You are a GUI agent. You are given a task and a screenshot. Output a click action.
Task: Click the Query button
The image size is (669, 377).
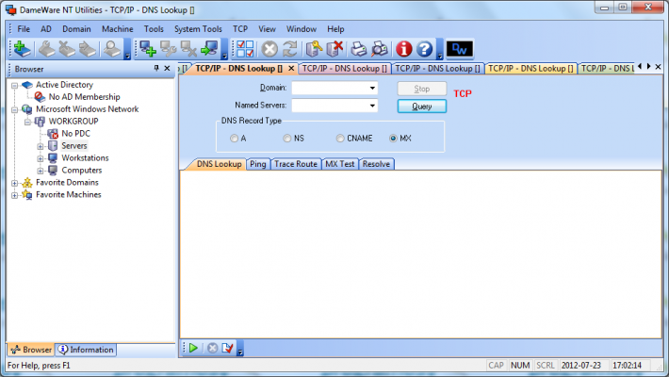pyautogui.click(x=421, y=107)
